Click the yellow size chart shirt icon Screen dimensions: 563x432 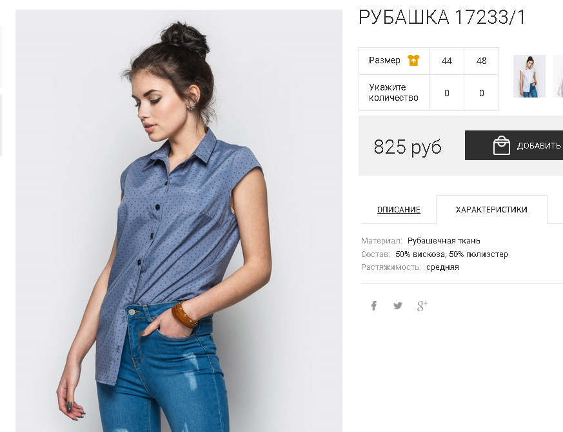tap(413, 60)
